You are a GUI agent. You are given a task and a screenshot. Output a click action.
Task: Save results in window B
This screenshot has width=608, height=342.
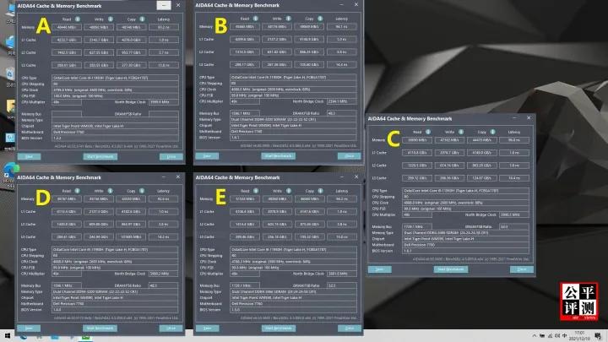pos(207,156)
